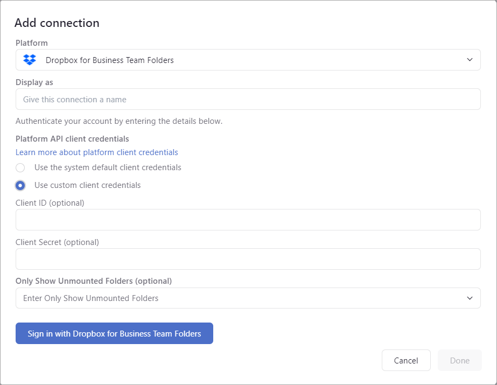
Task: Click 'Use custom client credentials' label text
Action: tap(87, 185)
